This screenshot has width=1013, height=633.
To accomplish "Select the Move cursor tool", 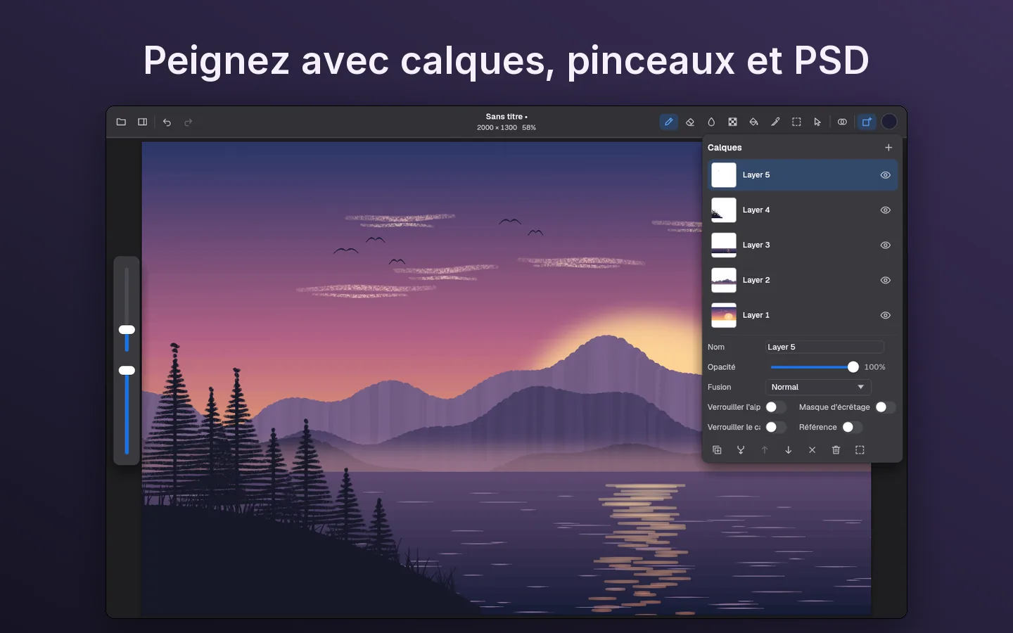I will (x=817, y=122).
